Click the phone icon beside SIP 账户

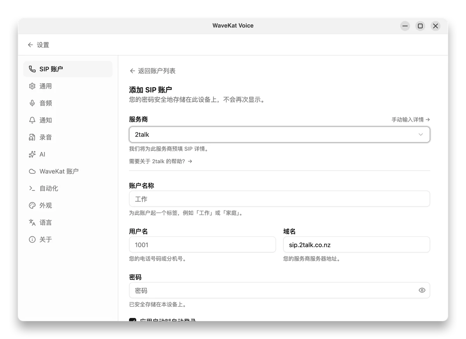[32, 69]
